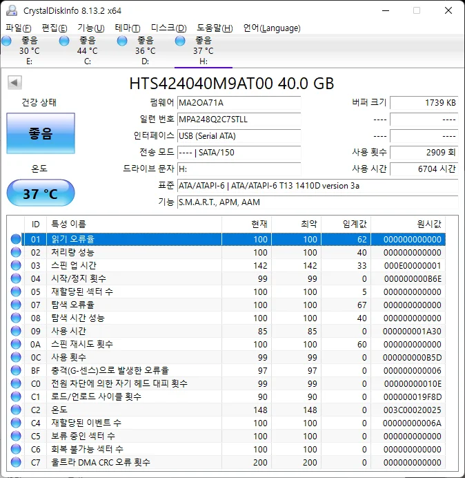
Task: Click the buffer size value 1739 KB
Action: (424, 103)
